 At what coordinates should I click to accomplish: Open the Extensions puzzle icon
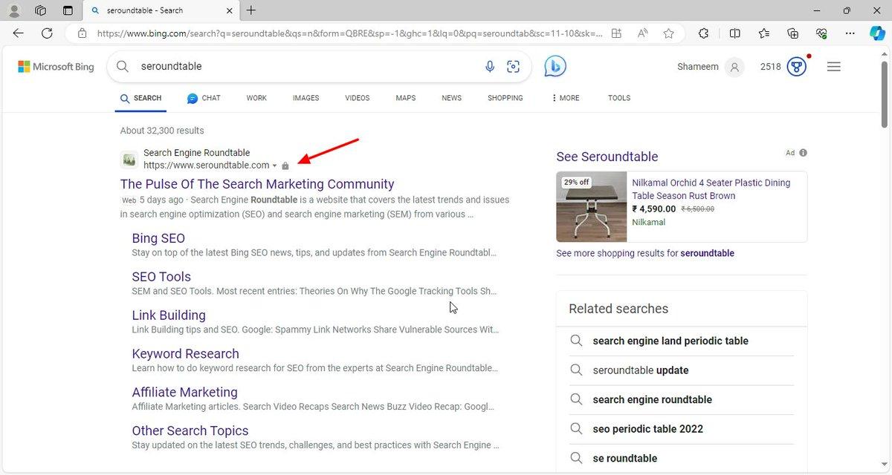[x=703, y=33]
